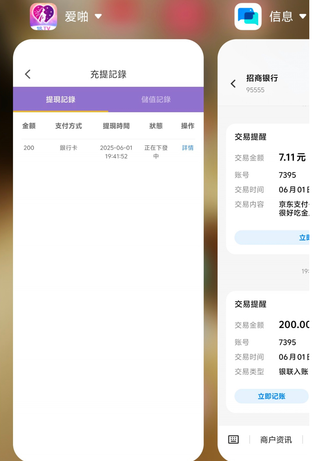The height and width of the screenshot is (461, 316).
Task: Tap 立即记账 button under 200.00 transaction
Action: point(272,396)
